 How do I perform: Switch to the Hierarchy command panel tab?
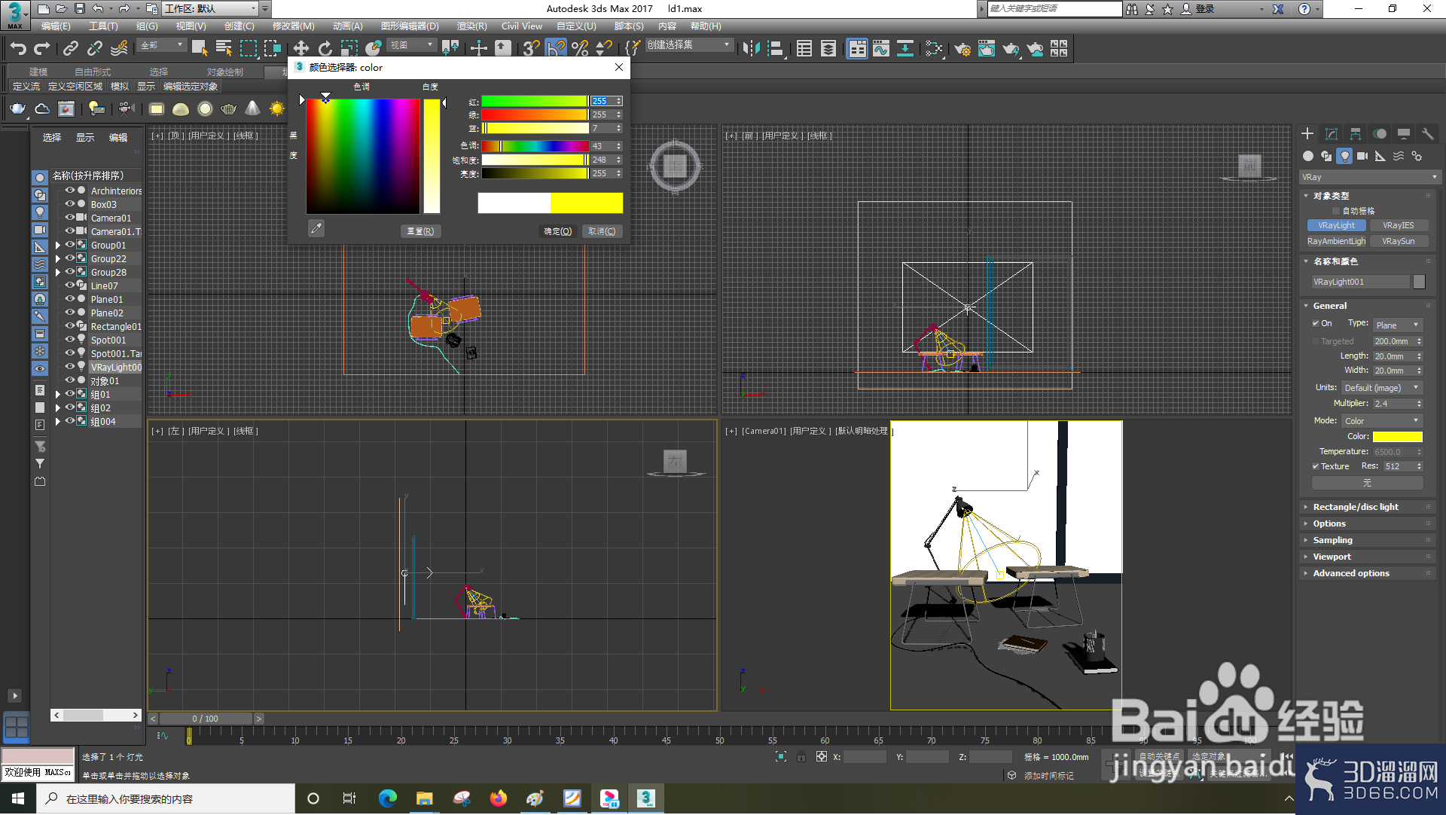pos(1356,134)
